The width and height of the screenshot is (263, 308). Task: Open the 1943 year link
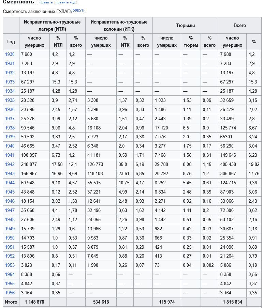tap(10, 174)
